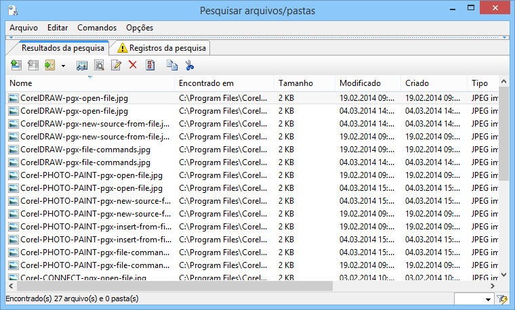Screen dimensions: 515x310
Task: Click the red X delete toolbar icon
Action: coord(133,65)
